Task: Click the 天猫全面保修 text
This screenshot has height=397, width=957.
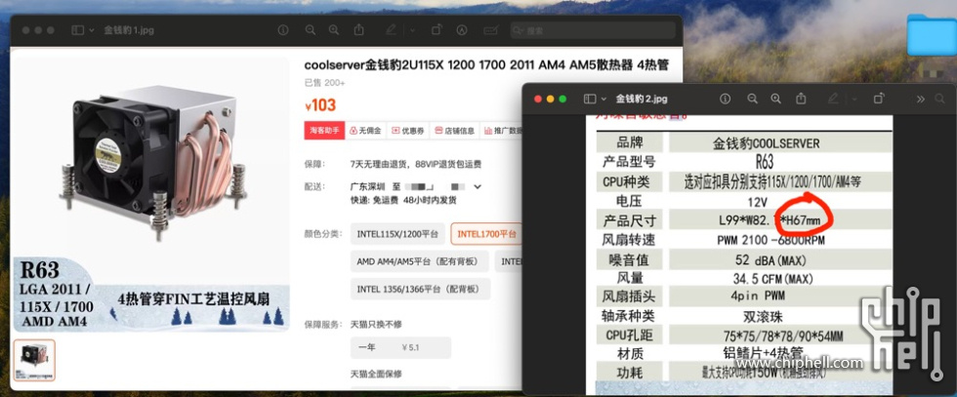Action: (376, 374)
